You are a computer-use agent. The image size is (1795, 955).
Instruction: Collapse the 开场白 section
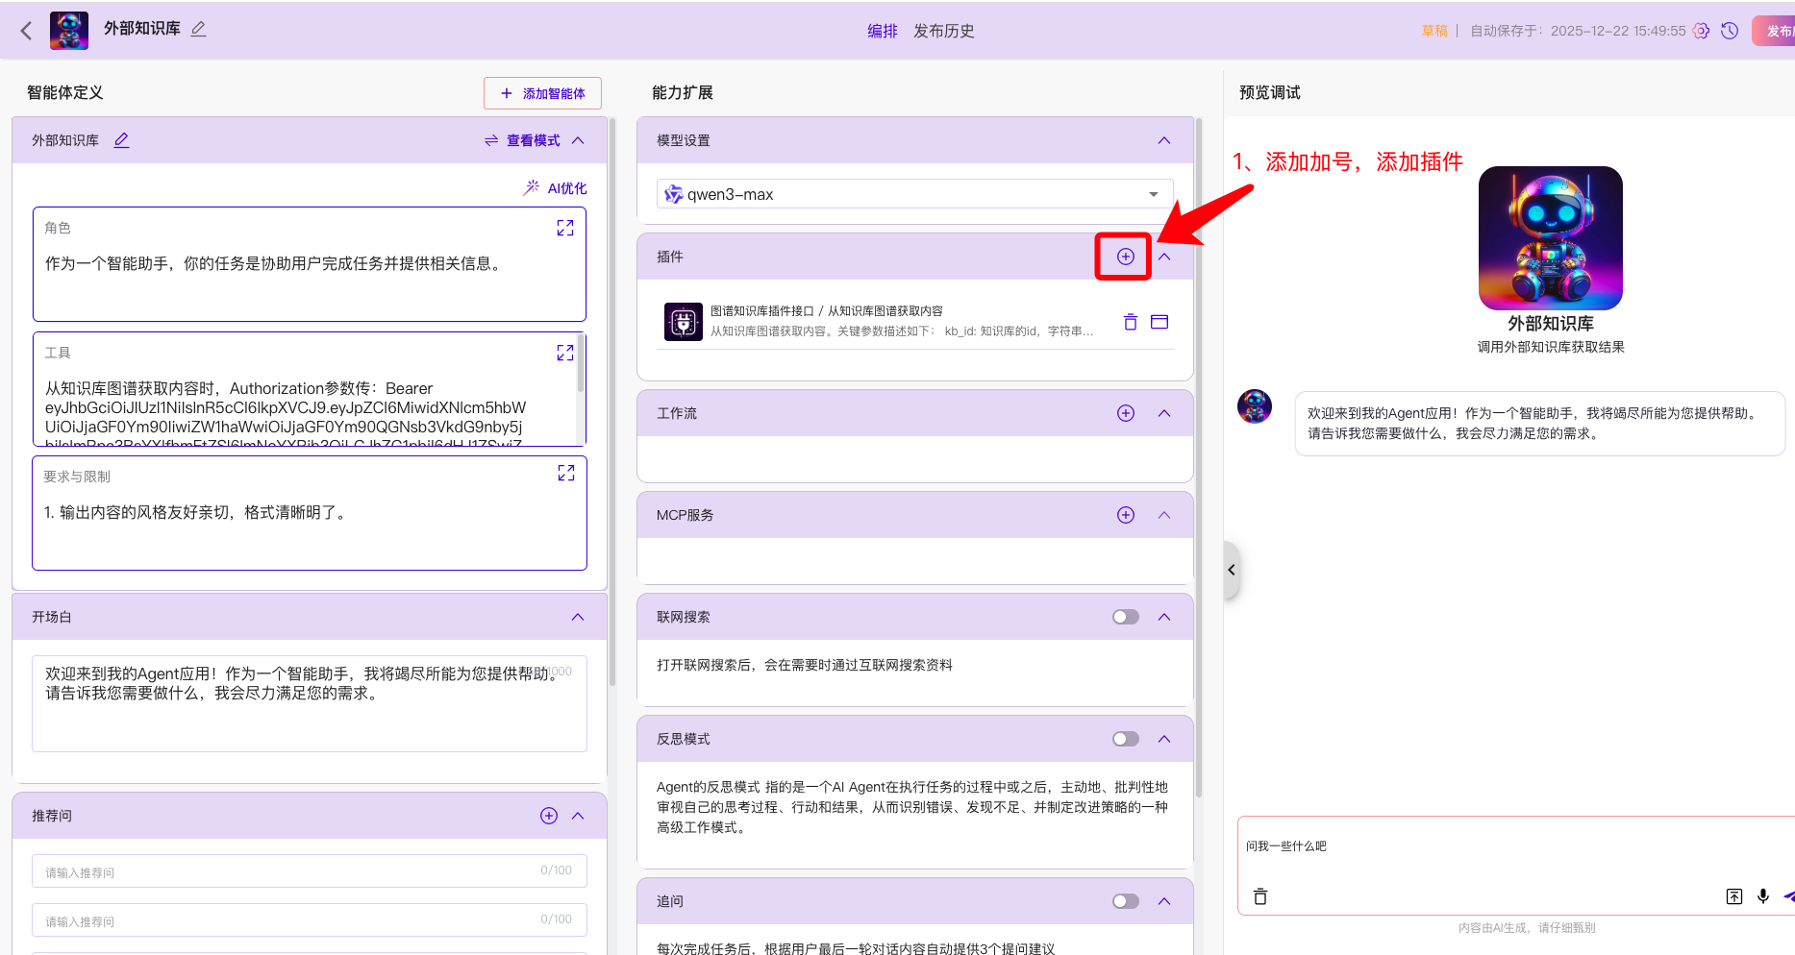tap(578, 617)
